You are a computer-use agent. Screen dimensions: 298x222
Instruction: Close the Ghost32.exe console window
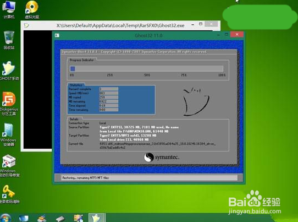click(x=211, y=24)
